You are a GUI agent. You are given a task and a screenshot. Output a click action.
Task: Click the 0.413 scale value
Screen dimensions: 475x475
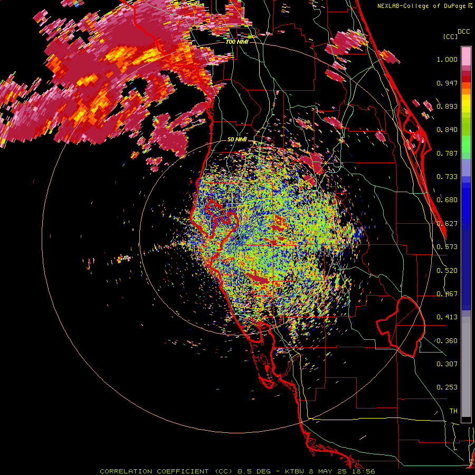point(447,317)
